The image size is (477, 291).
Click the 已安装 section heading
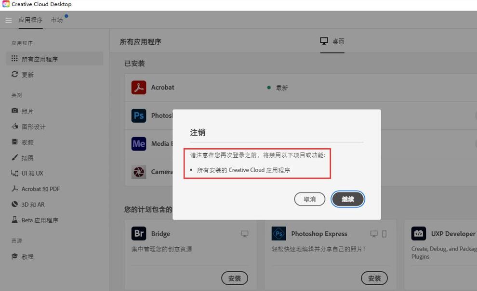tap(134, 63)
